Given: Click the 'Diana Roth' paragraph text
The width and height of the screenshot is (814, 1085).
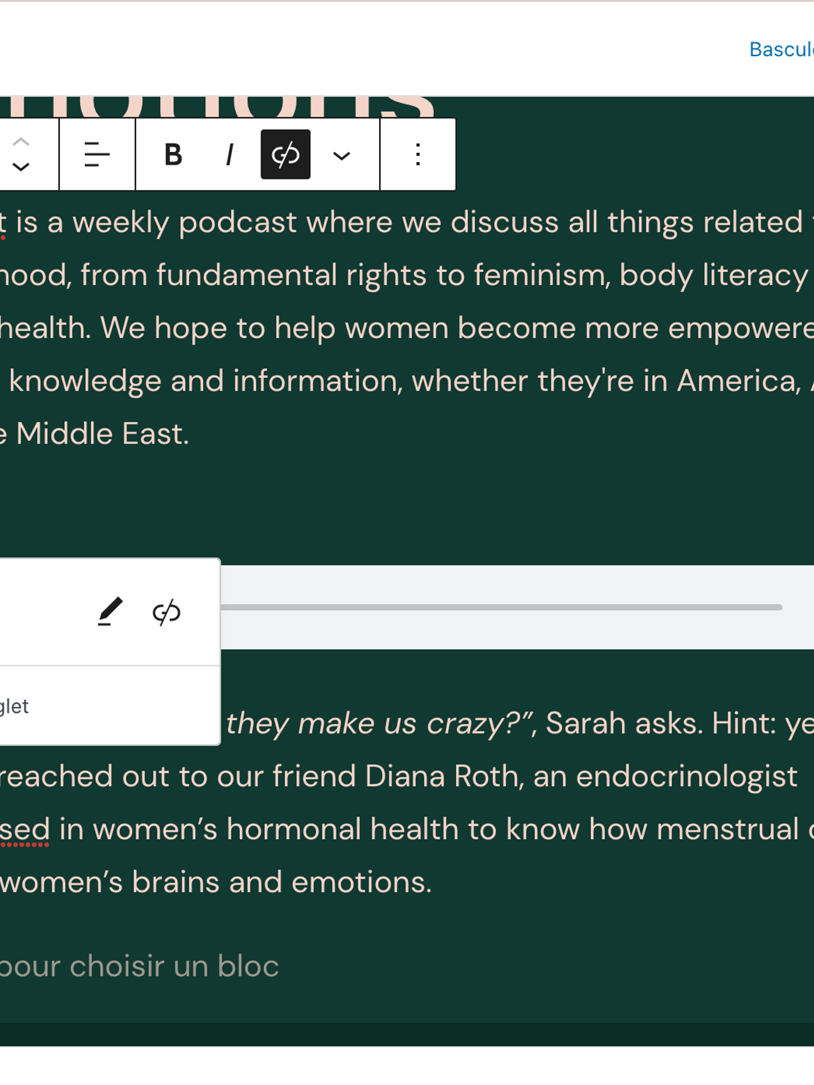Looking at the screenshot, I should pos(442,776).
